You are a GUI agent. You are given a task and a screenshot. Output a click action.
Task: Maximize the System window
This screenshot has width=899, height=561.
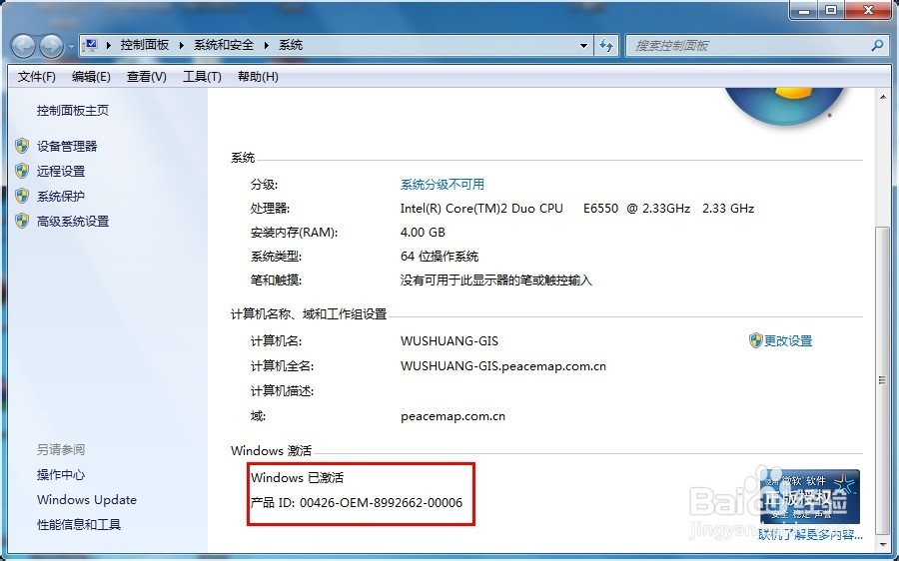point(831,10)
